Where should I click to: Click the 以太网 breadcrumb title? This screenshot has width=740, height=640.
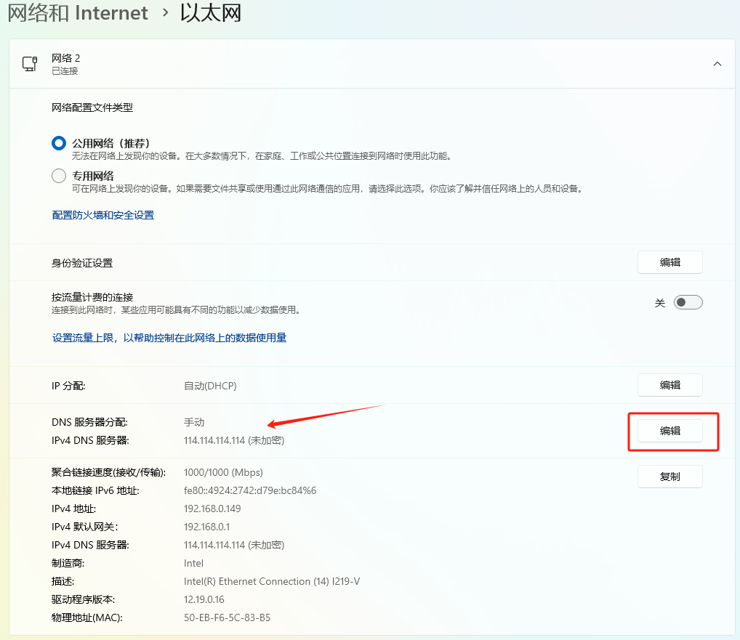click(x=211, y=13)
